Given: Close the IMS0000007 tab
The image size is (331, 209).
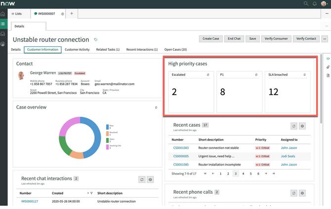Looking at the screenshot, I should (62, 14).
